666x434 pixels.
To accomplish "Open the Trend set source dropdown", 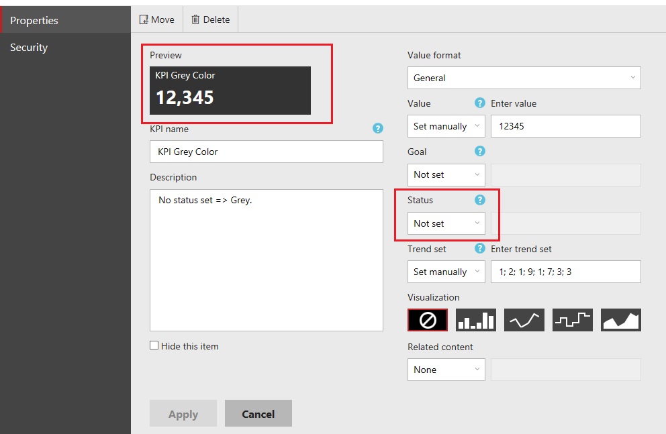I will pos(446,272).
